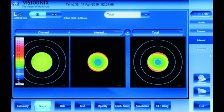Click the Temp 32 readout

(x=72, y=4)
